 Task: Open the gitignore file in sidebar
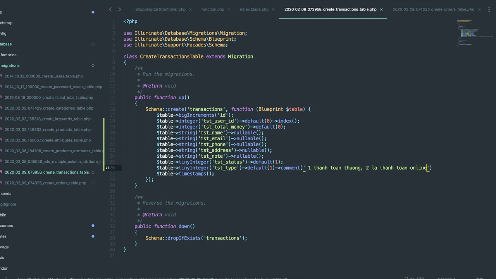(x=8, y=204)
